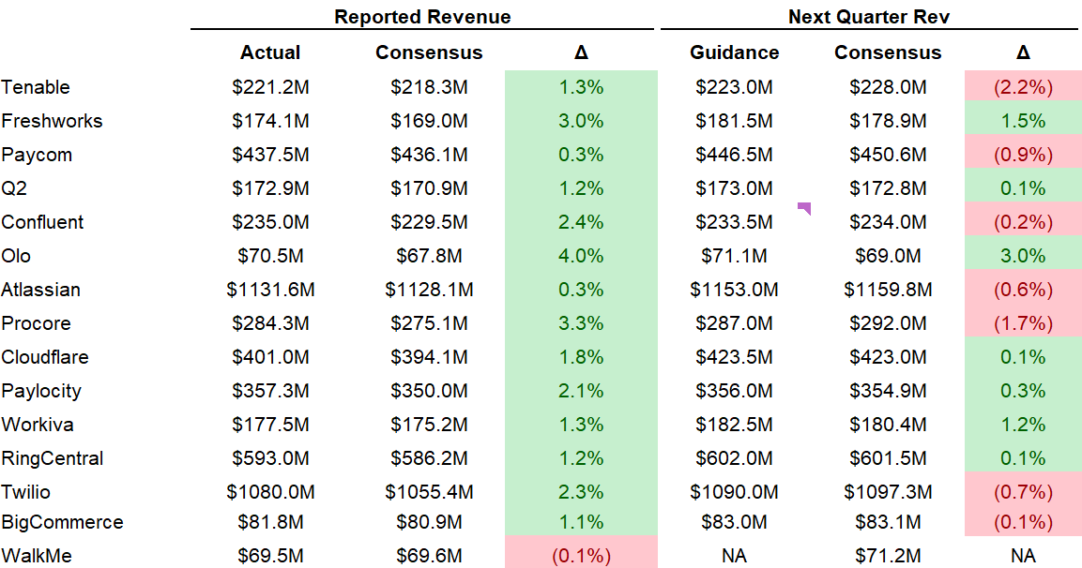
Task: Select the Olo row label
Action: [x=16, y=257]
